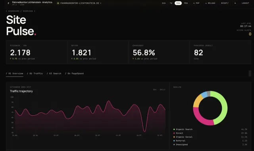Image resolution: width=254 pixels, height=151 pixels.
Task: Reload the dashboard data
Action: (x=210, y=3)
